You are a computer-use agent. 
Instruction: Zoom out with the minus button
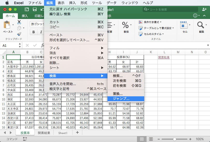pyautogui.click(x=158, y=139)
